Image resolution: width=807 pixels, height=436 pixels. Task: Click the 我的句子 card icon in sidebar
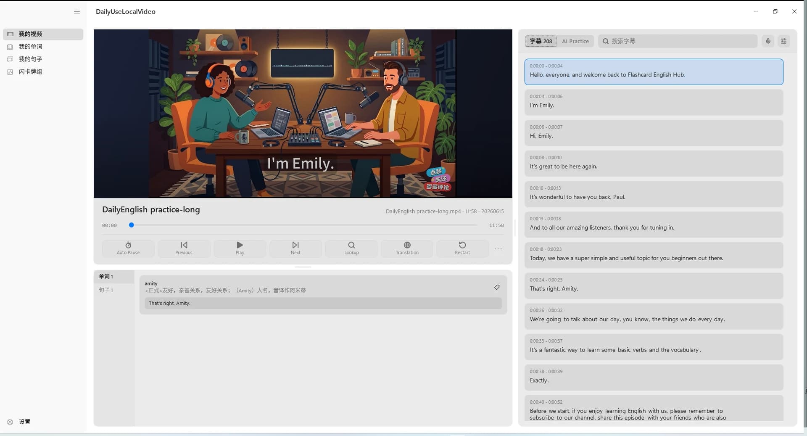click(10, 59)
